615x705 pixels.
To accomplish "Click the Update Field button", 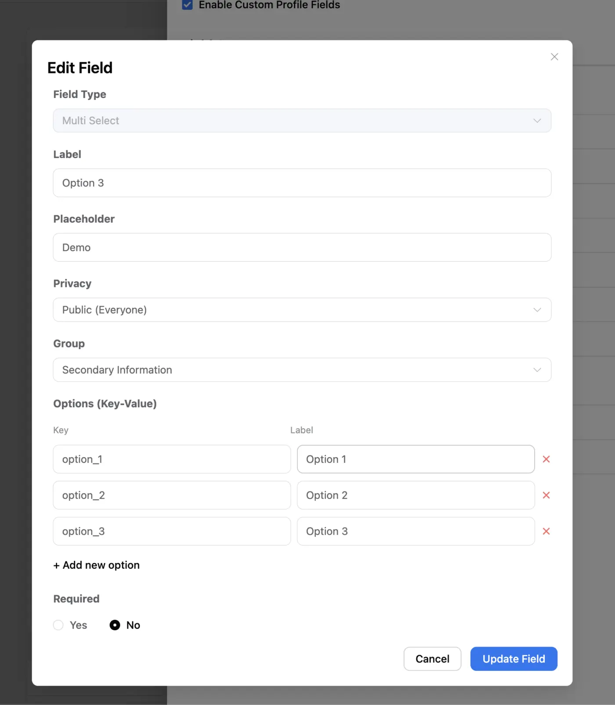I will pyautogui.click(x=514, y=659).
